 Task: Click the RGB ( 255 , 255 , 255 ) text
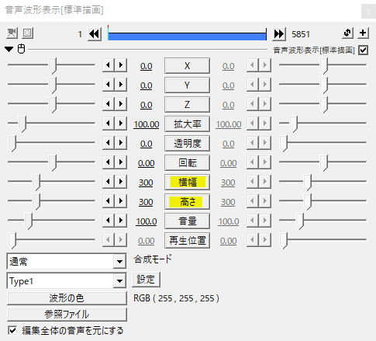point(176,298)
